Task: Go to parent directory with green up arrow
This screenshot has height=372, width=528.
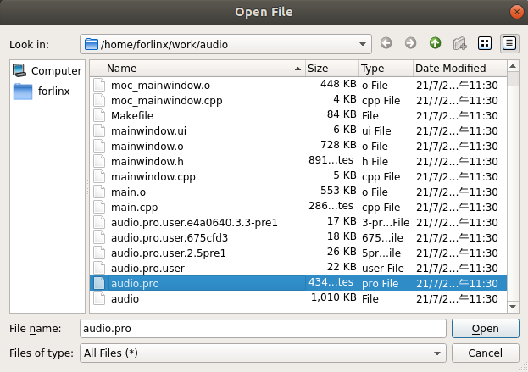Action: (435, 43)
